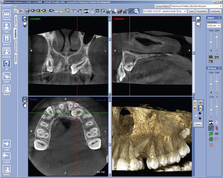Open the Report module
Screen dimensions: 223x178
pos(6,89)
